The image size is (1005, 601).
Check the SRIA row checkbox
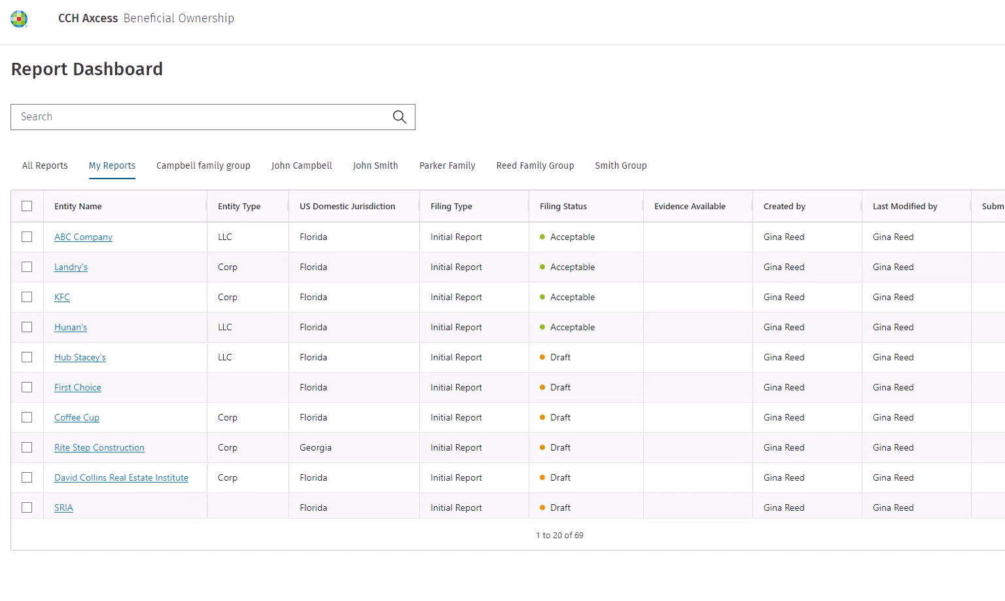click(x=27, y=507)
